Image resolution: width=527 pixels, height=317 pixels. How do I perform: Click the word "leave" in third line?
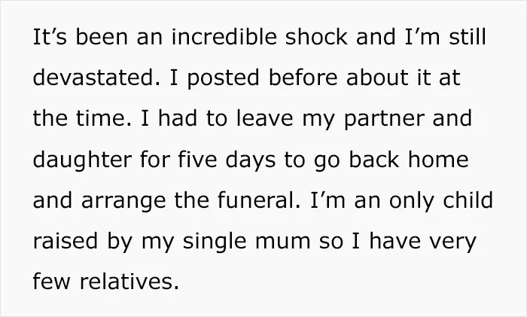(x=265, y=118)
